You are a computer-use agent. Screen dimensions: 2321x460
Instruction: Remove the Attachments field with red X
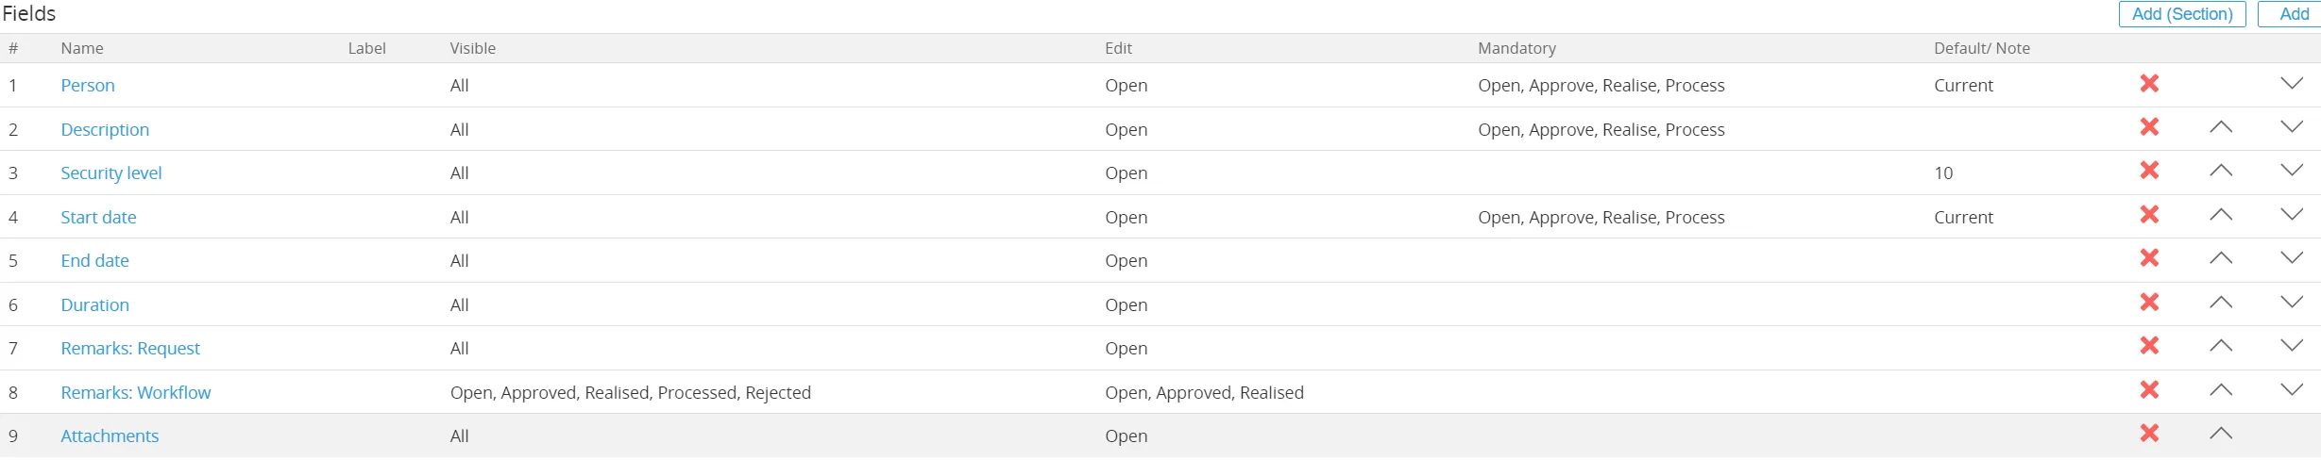point(2149,434)
